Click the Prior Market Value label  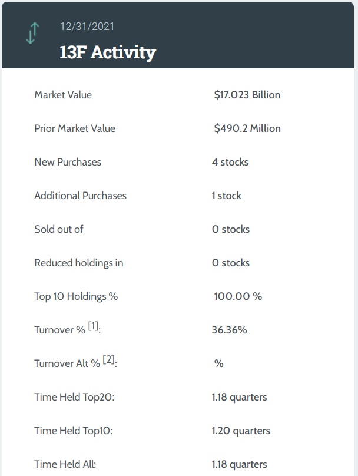[75, 128]
